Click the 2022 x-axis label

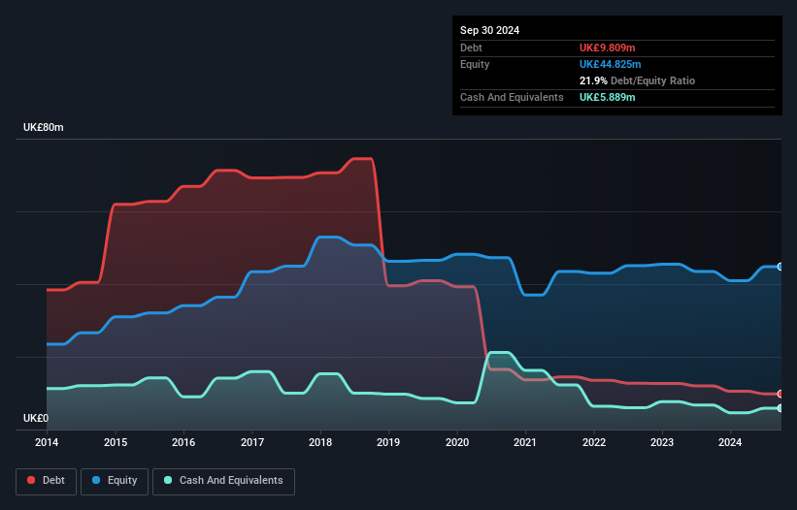click(594, 442)
